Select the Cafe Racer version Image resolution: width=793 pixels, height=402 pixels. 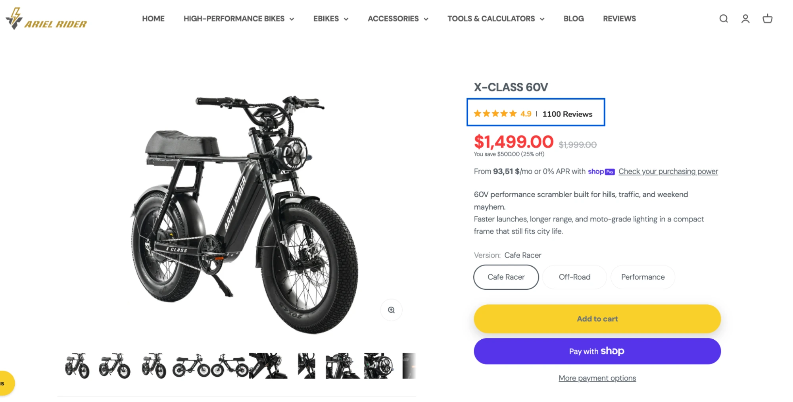pyautogui.click(x=505, y=277)
